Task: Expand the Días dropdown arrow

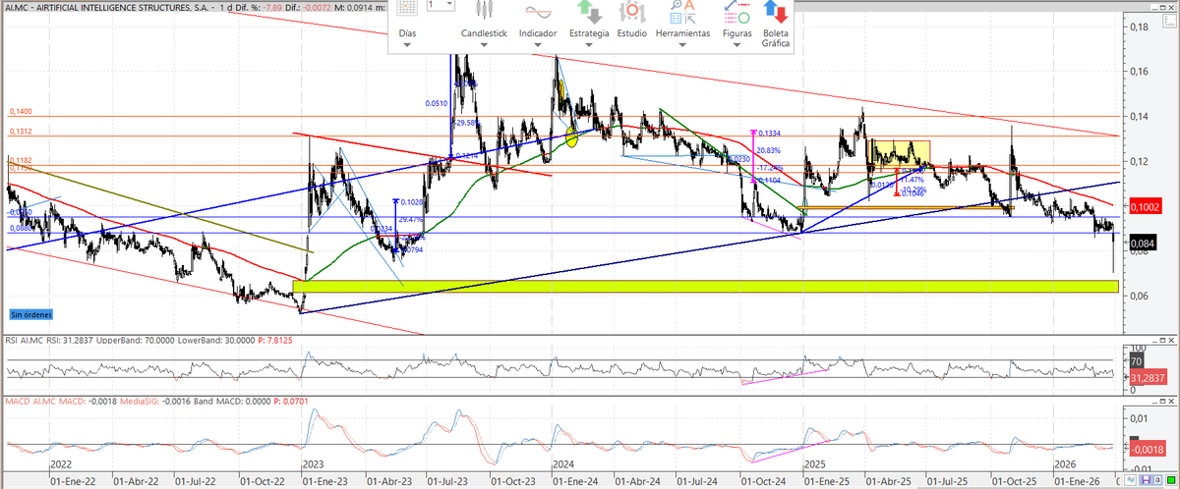Action: tap(408, 44)
